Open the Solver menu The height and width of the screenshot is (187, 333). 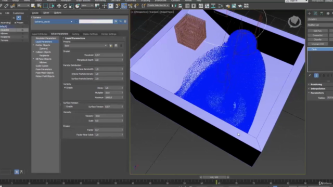[46, 12]
